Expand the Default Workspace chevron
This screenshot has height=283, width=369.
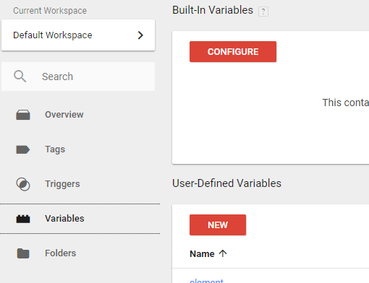pyautogui.click(x=140, y=35)
